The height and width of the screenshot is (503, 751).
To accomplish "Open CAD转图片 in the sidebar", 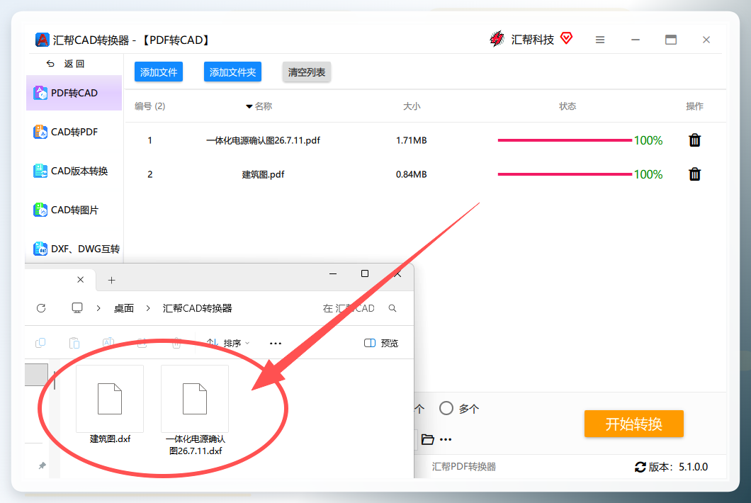I will click(x=74, y=210).
